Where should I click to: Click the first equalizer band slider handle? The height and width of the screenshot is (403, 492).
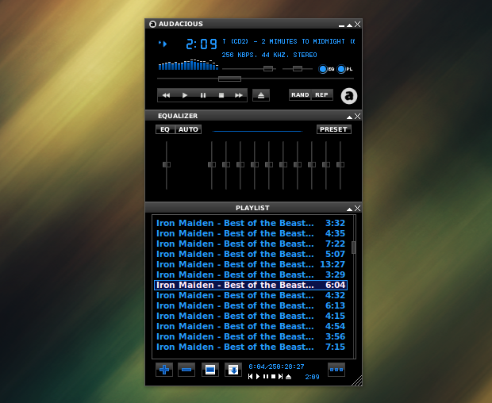click(212, 165)
